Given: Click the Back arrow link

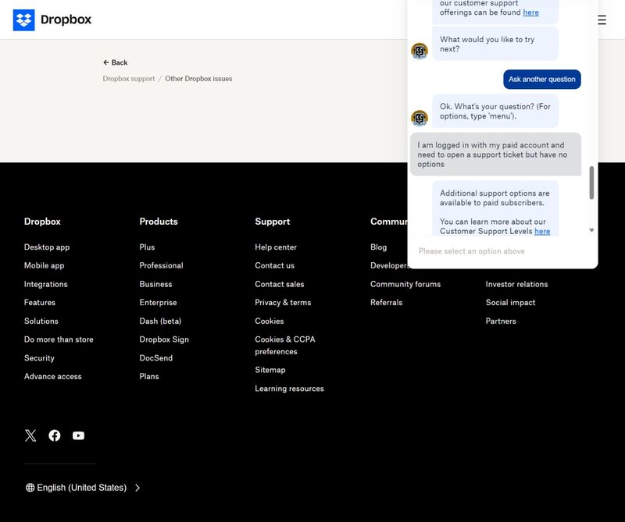Looking at the screenshot, I should [x=115, y=62].
